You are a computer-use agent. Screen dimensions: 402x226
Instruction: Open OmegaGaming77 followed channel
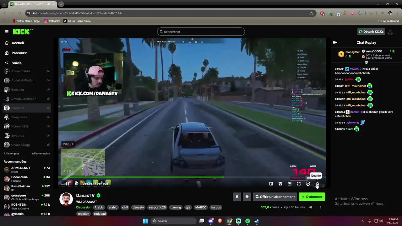click(27, 99)
